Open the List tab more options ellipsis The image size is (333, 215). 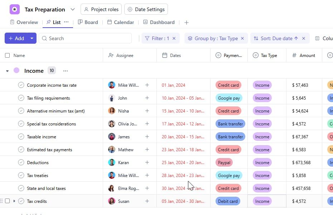coord(66,22)
